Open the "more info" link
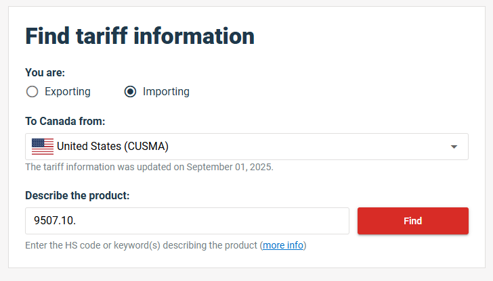Screen dimensions: 493x281 click(283, 245)
